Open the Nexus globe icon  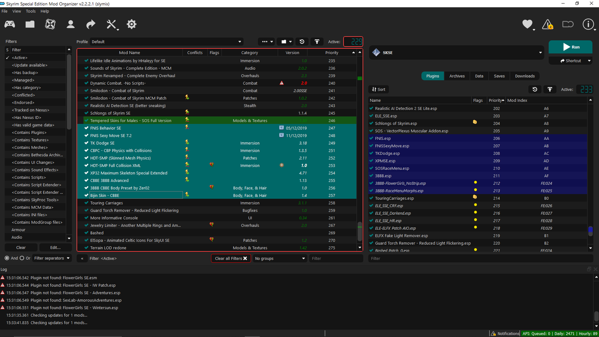pyautogui.click(x=50, y=24)
